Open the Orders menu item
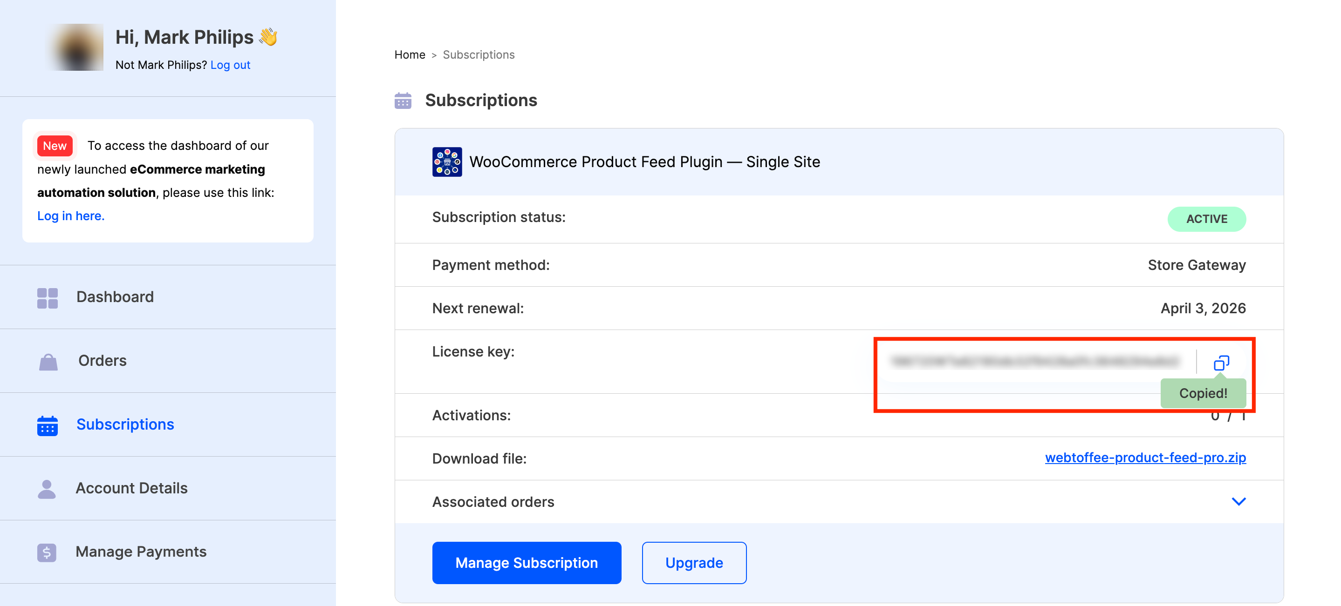 [x=168, y=361]
